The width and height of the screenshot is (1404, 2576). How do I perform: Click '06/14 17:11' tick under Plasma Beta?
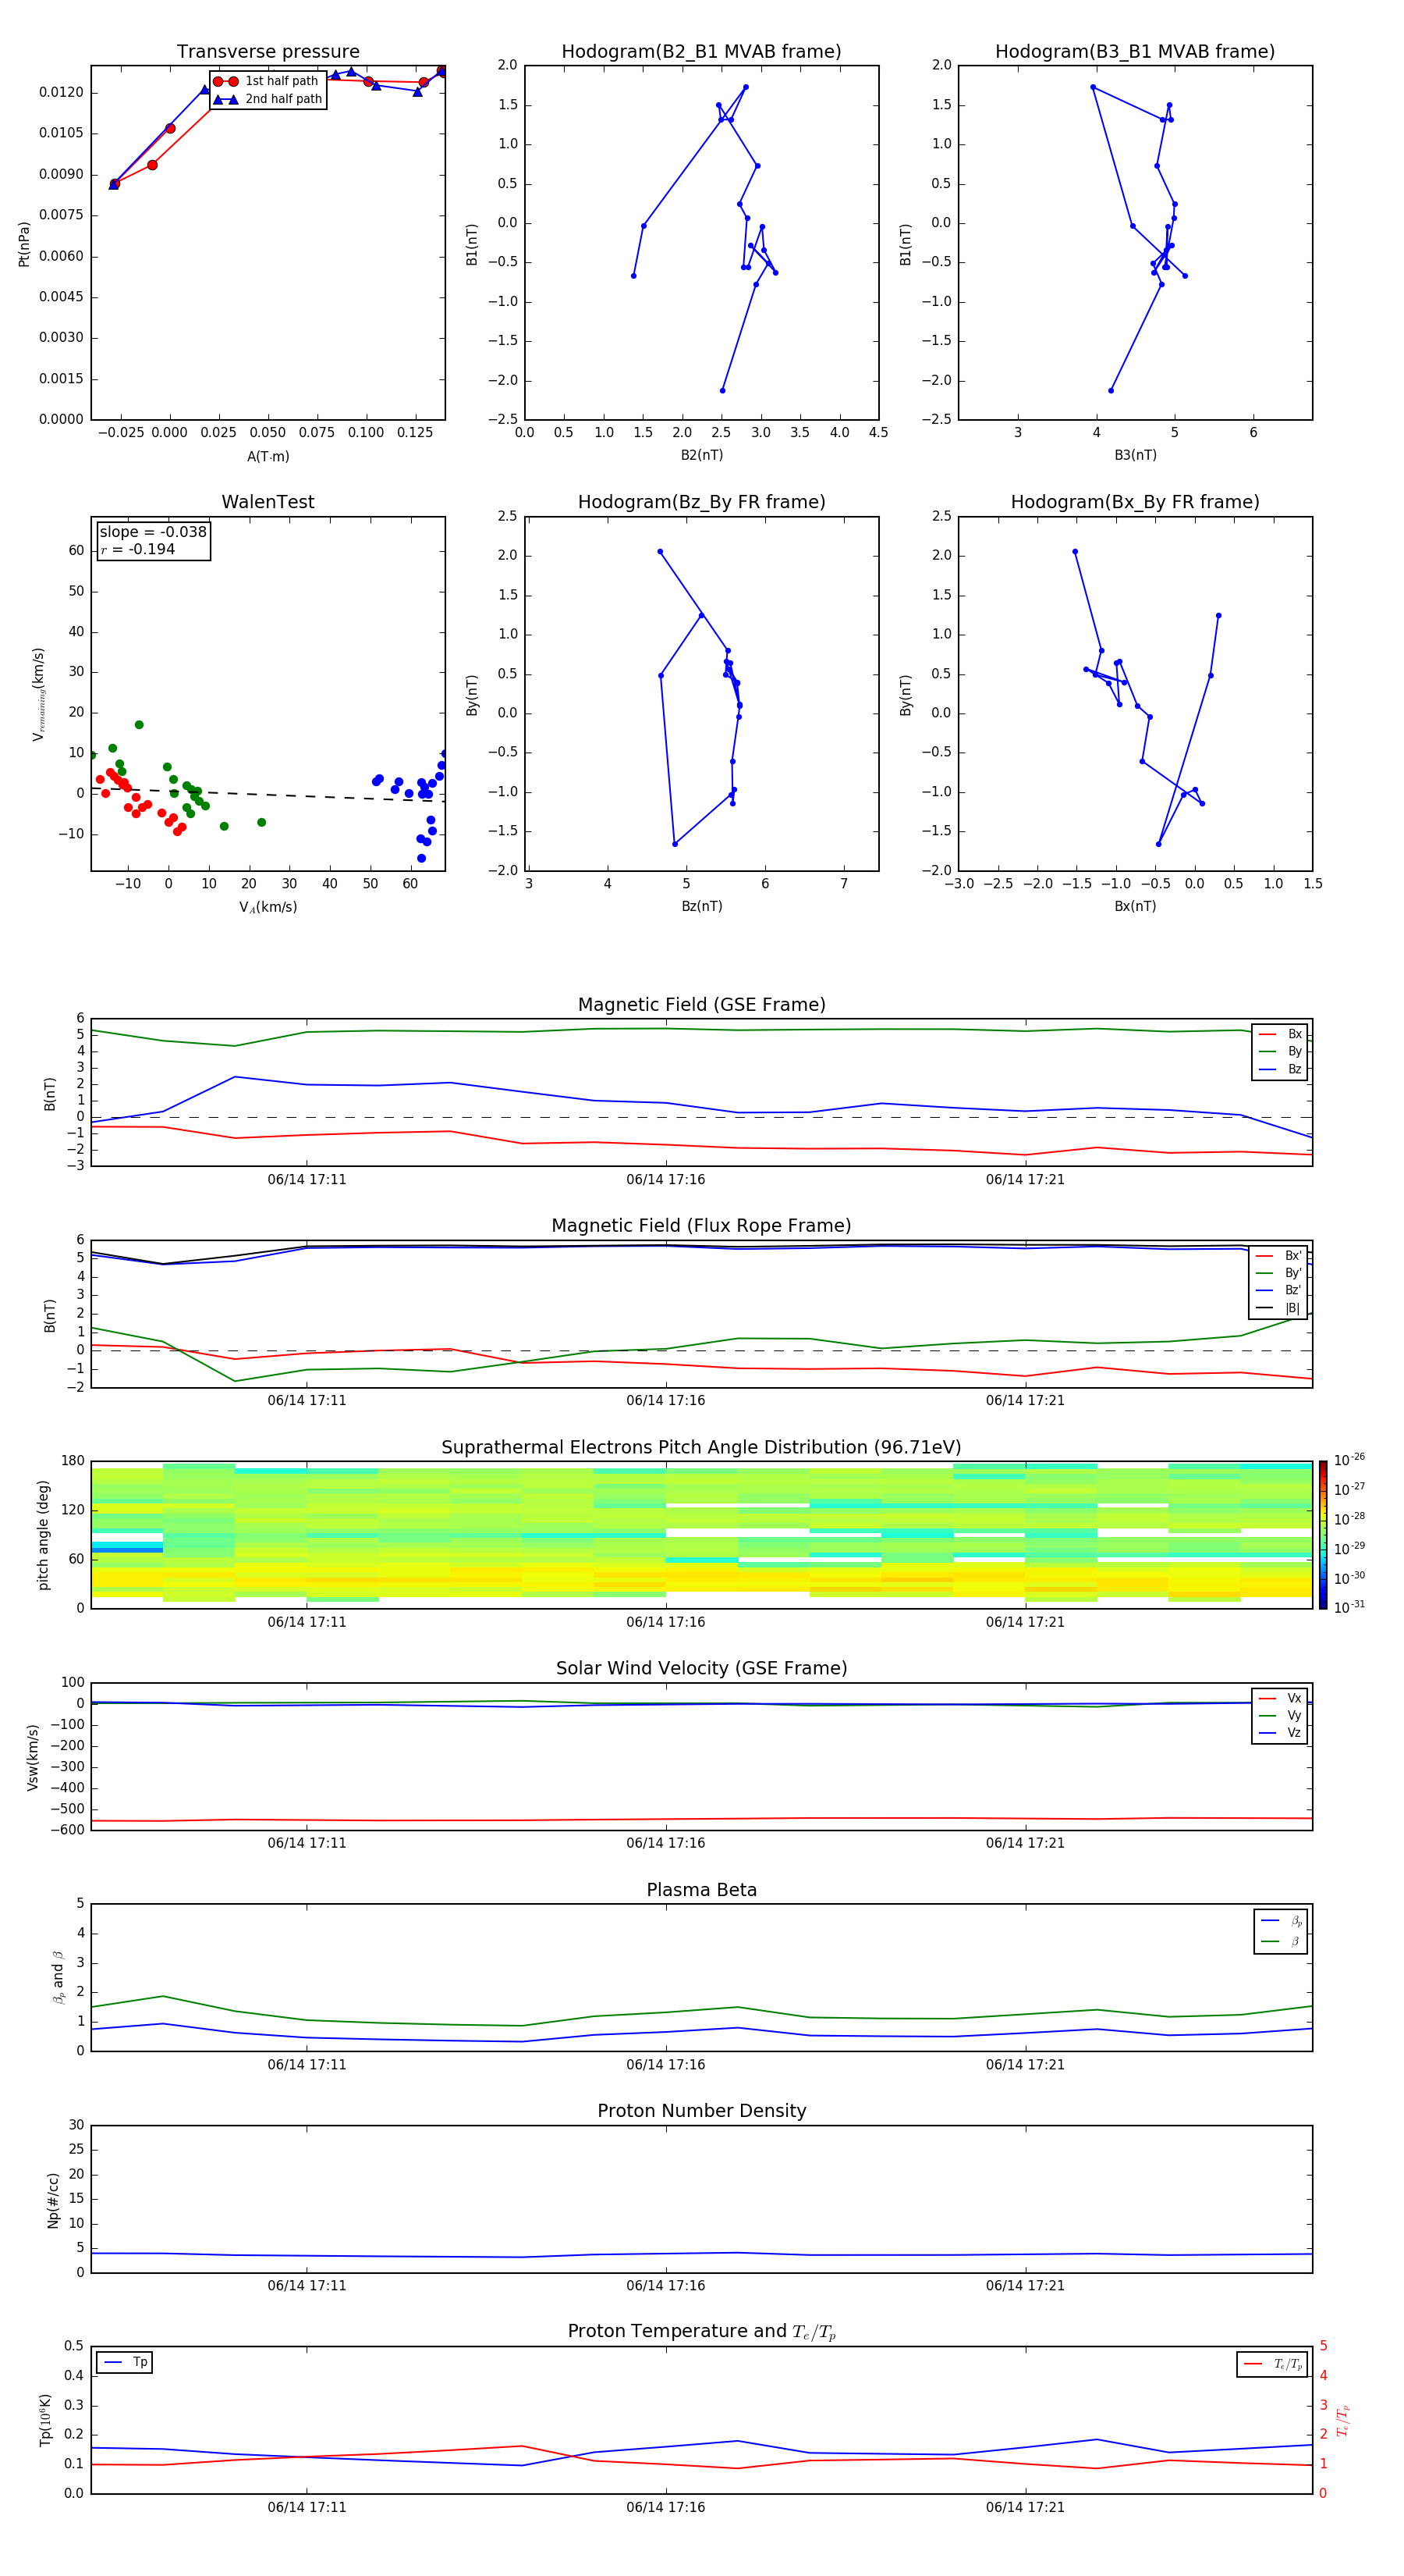307,2065
